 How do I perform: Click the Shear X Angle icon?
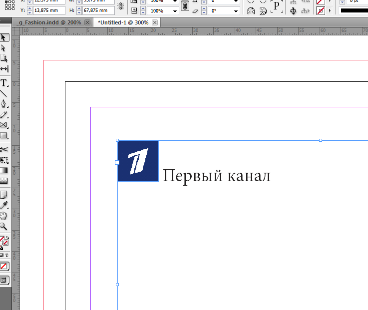click(x=195, y=11)
